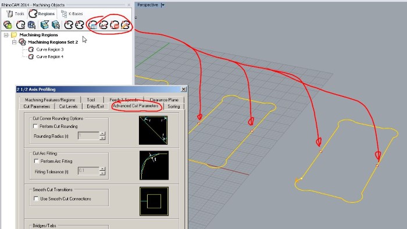Click the Fitting Tolerance input field
The width and height of the screenshot is (407, 229).
88,171
